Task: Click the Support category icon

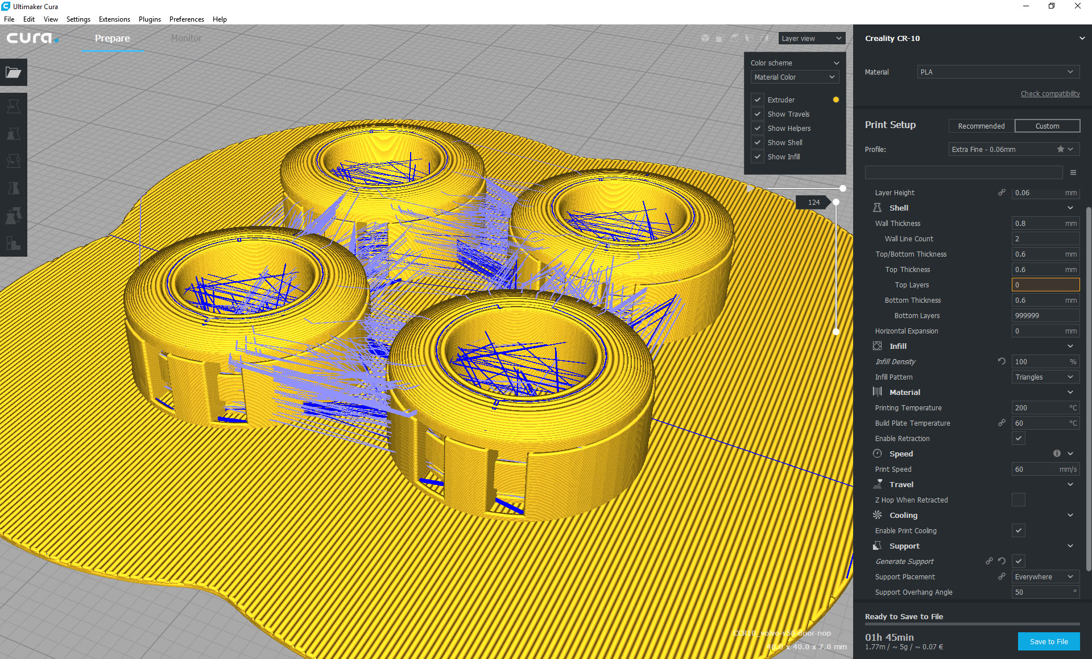Action: coord(878,546)
